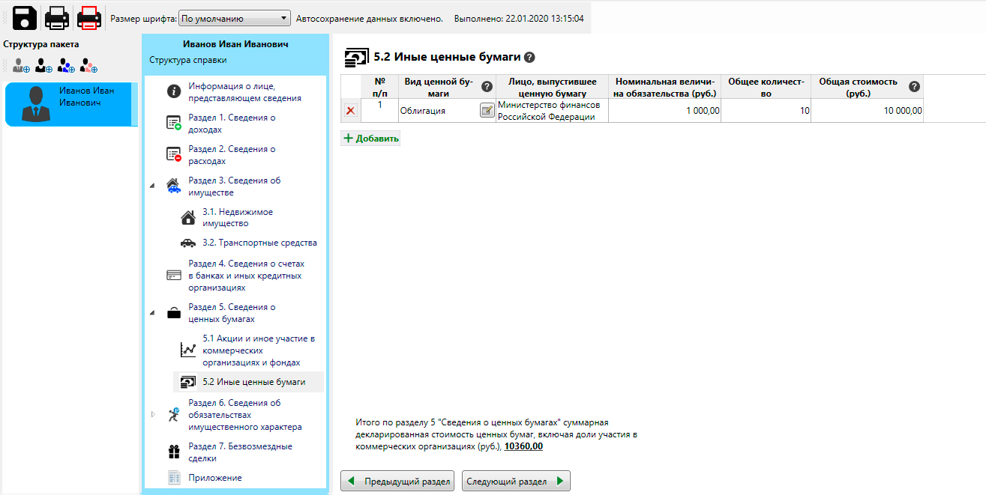Open the font size dropdown
Screen dimensions: 986x495
point(235,18)
